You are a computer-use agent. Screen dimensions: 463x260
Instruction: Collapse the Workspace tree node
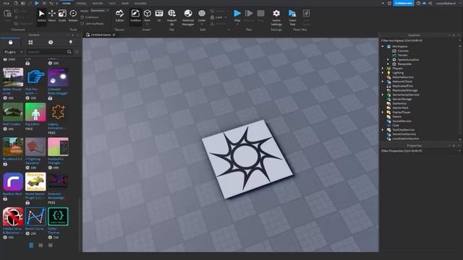coord(383,46)
